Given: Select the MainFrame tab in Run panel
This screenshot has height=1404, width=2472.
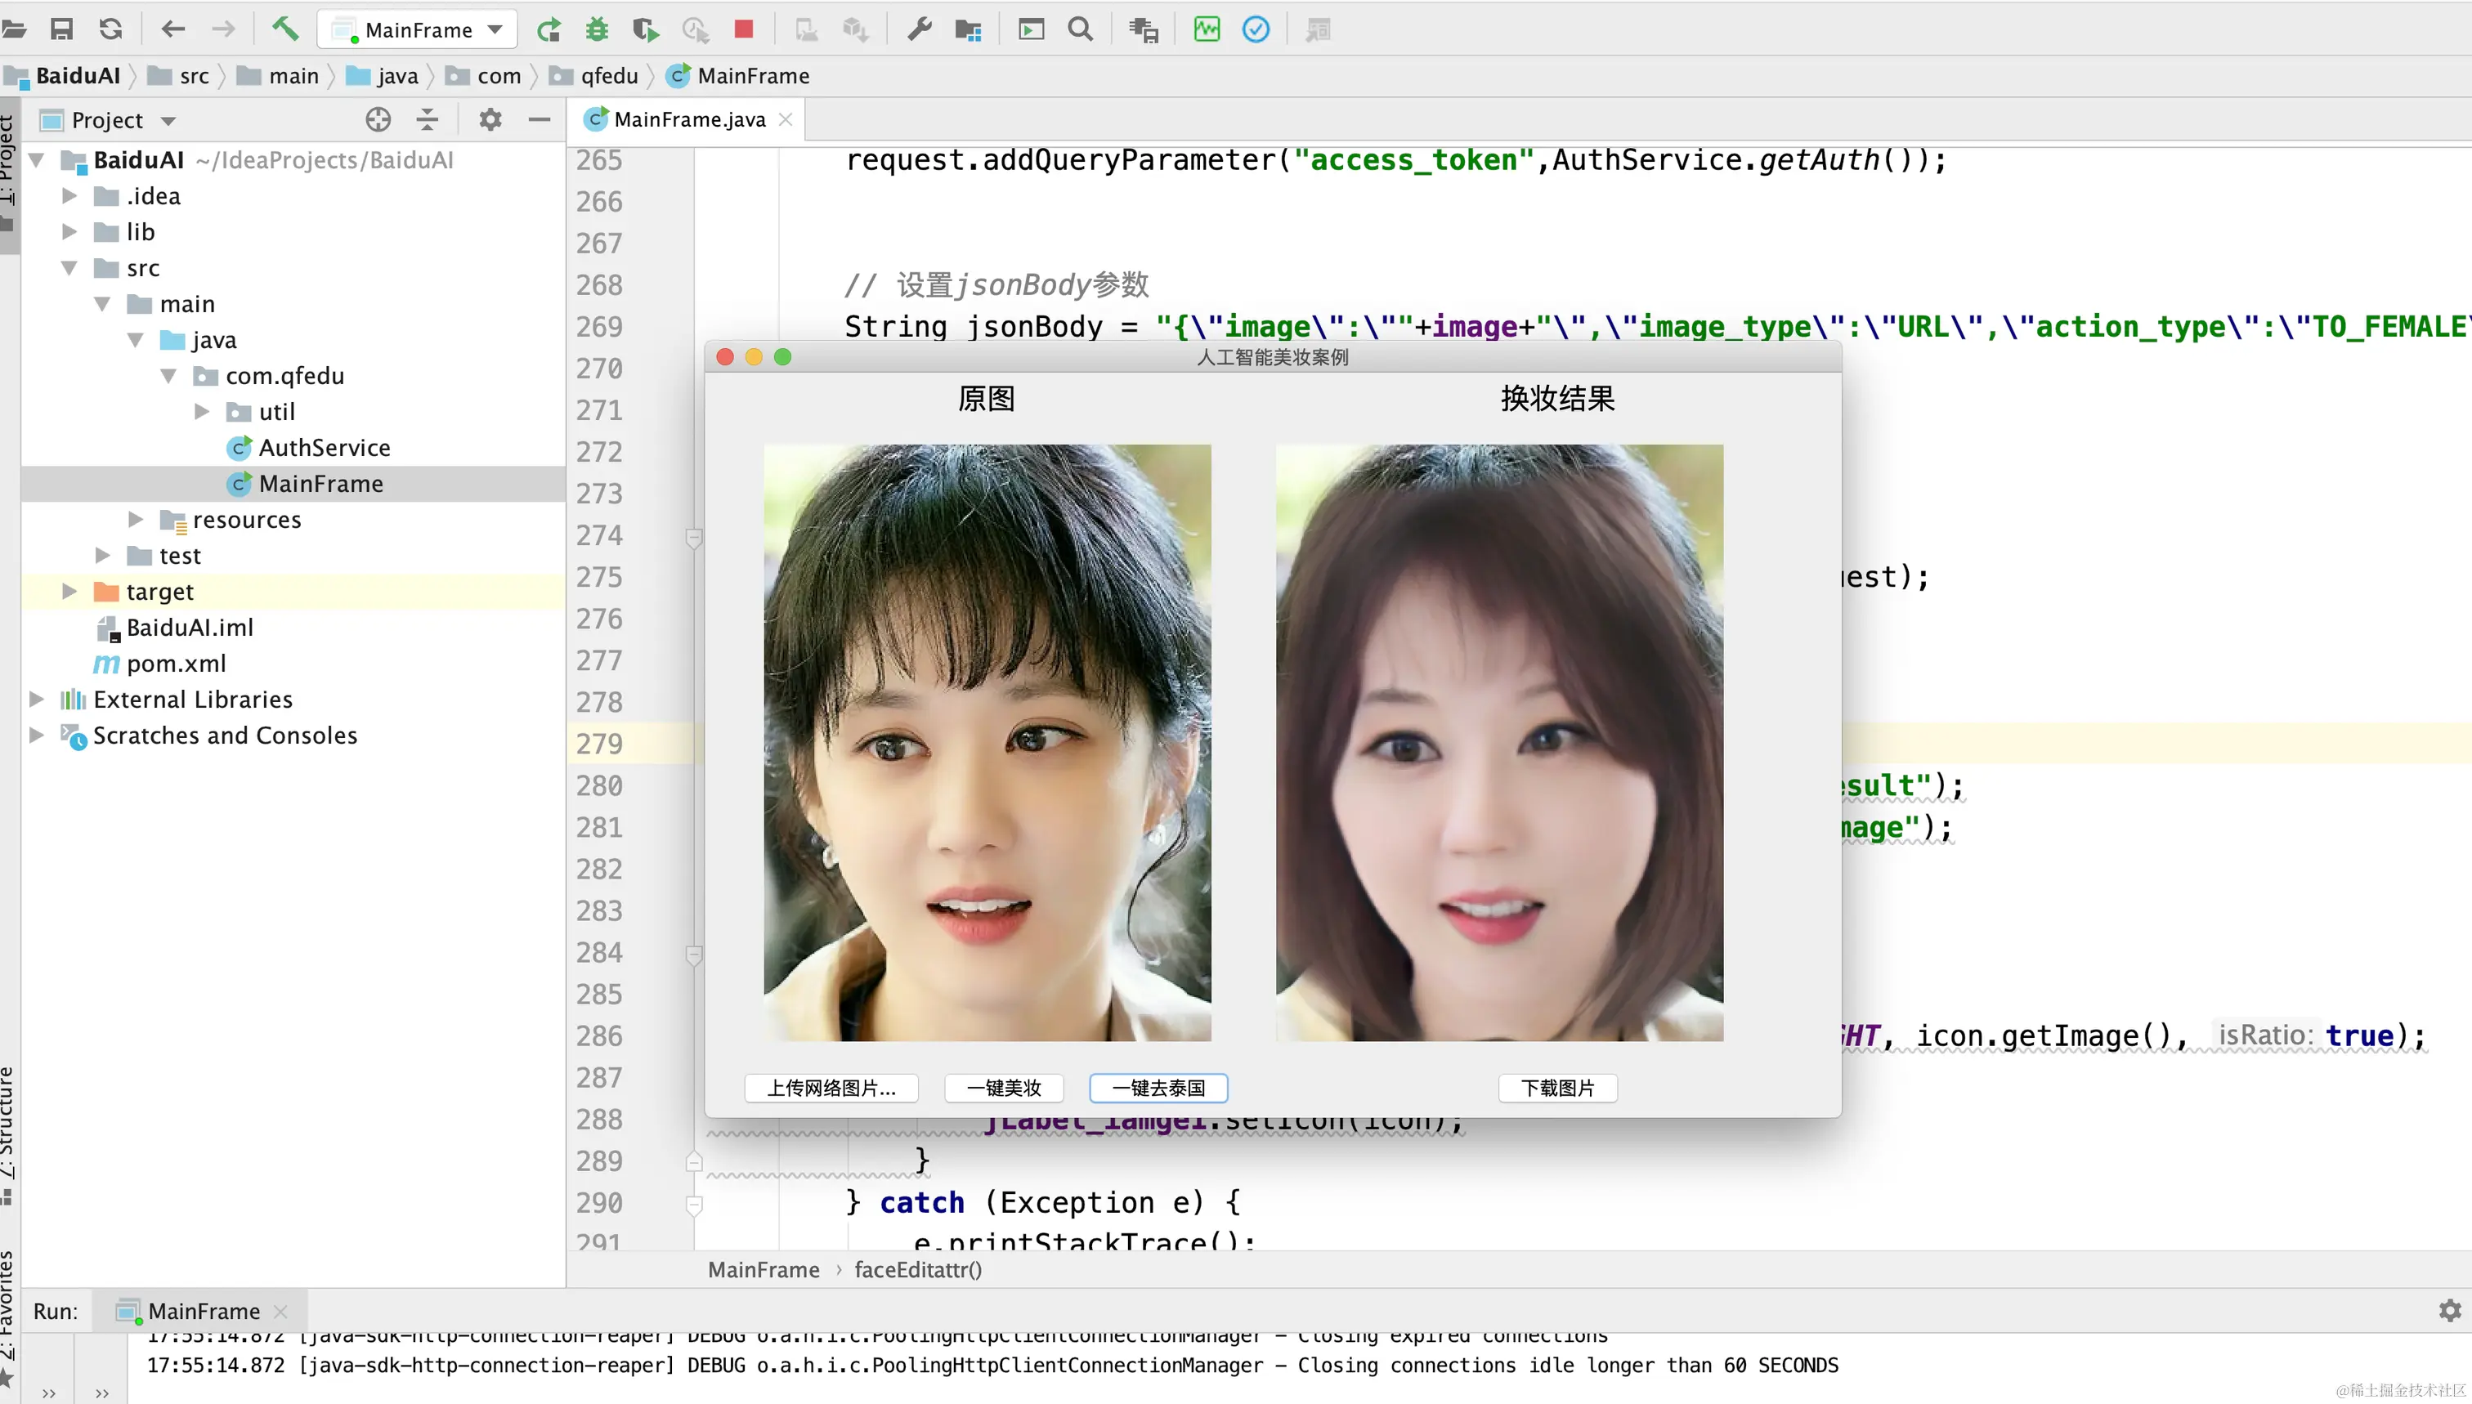Looking at the screenshot, I should (203, 1312).
